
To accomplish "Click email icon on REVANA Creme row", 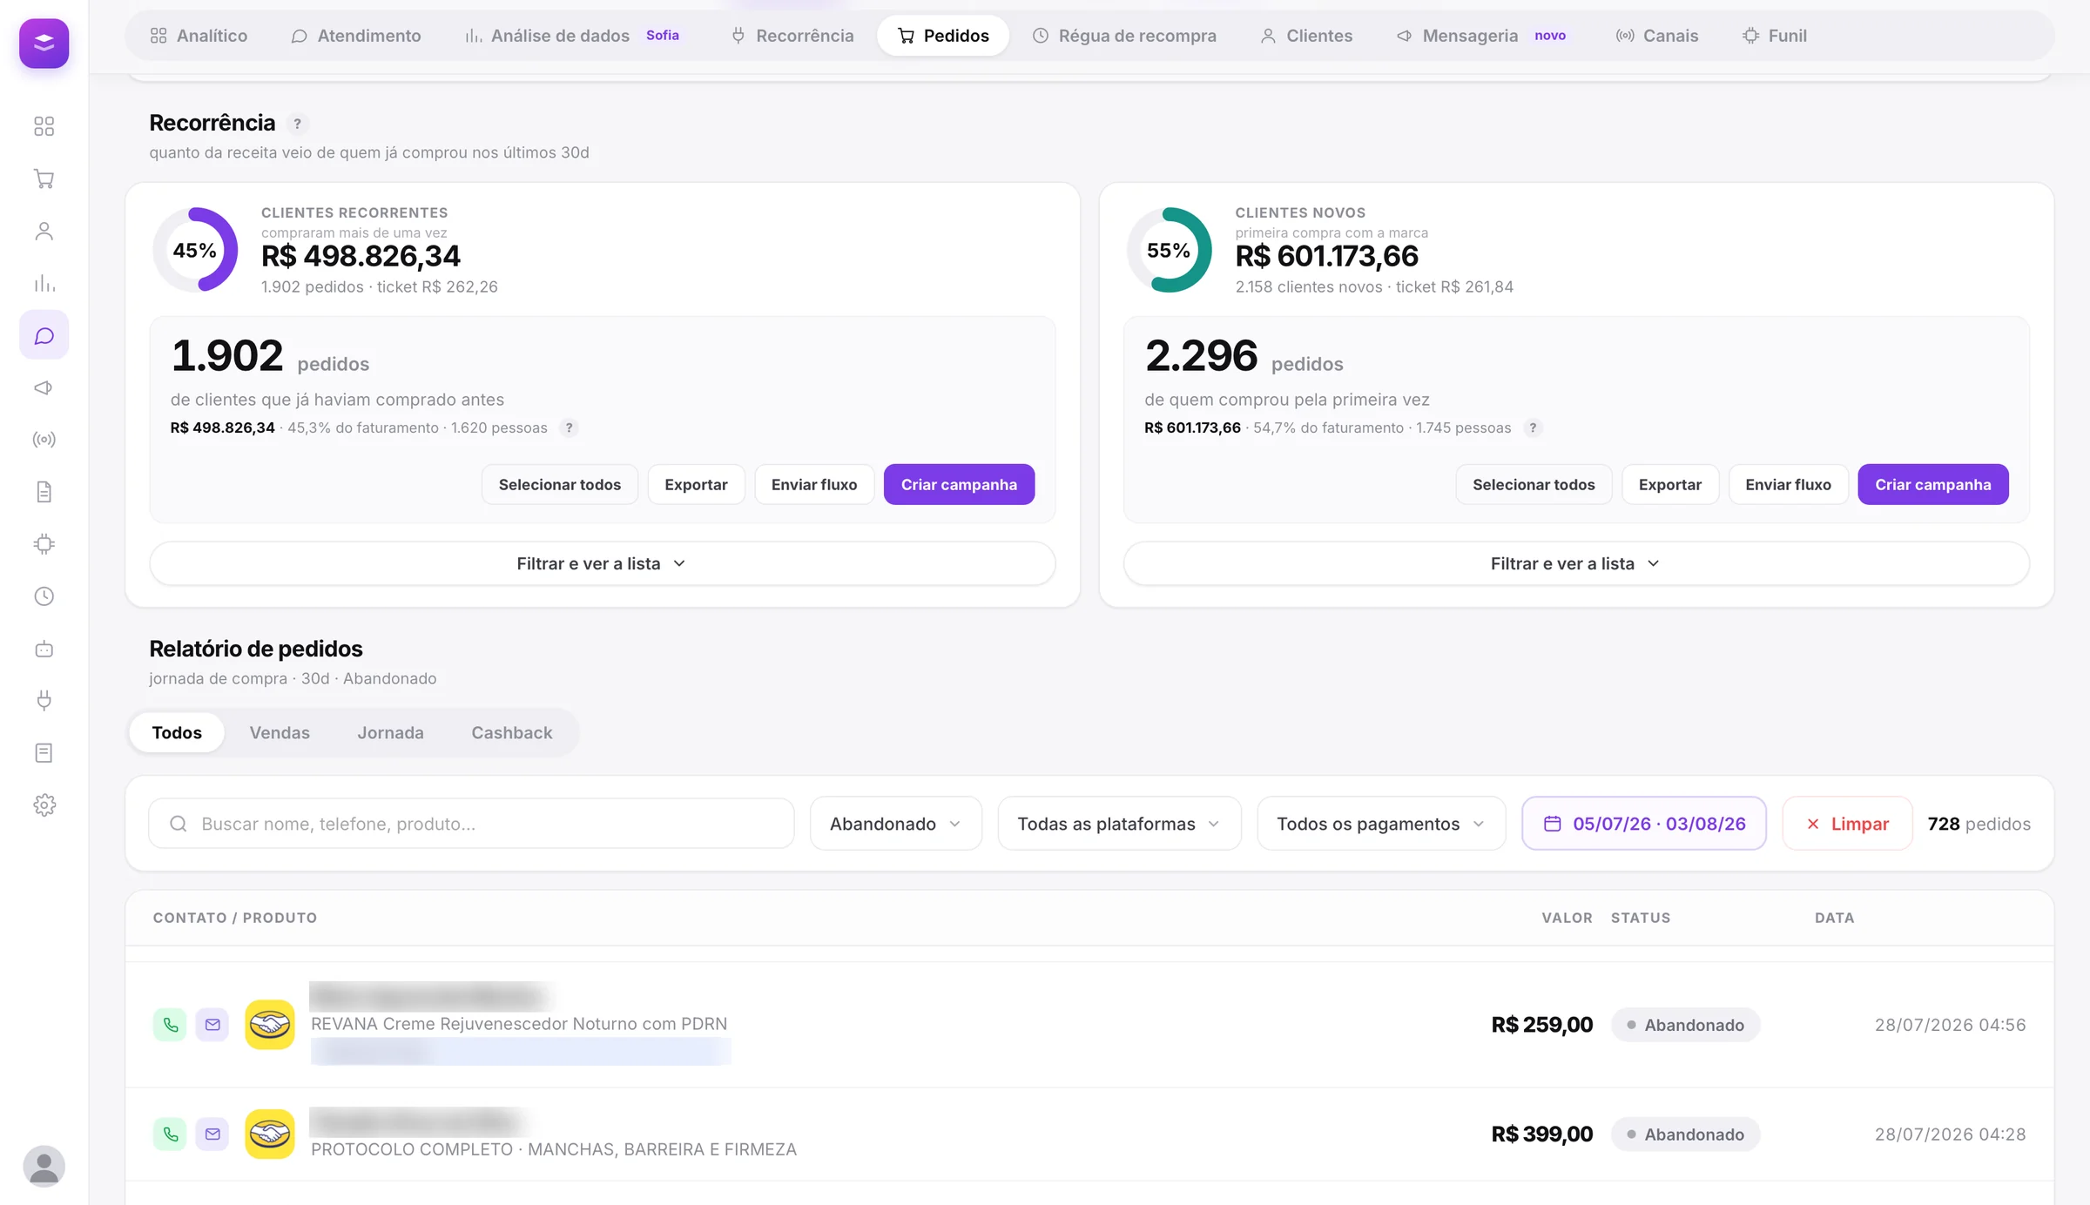I will click(212, 1025).
